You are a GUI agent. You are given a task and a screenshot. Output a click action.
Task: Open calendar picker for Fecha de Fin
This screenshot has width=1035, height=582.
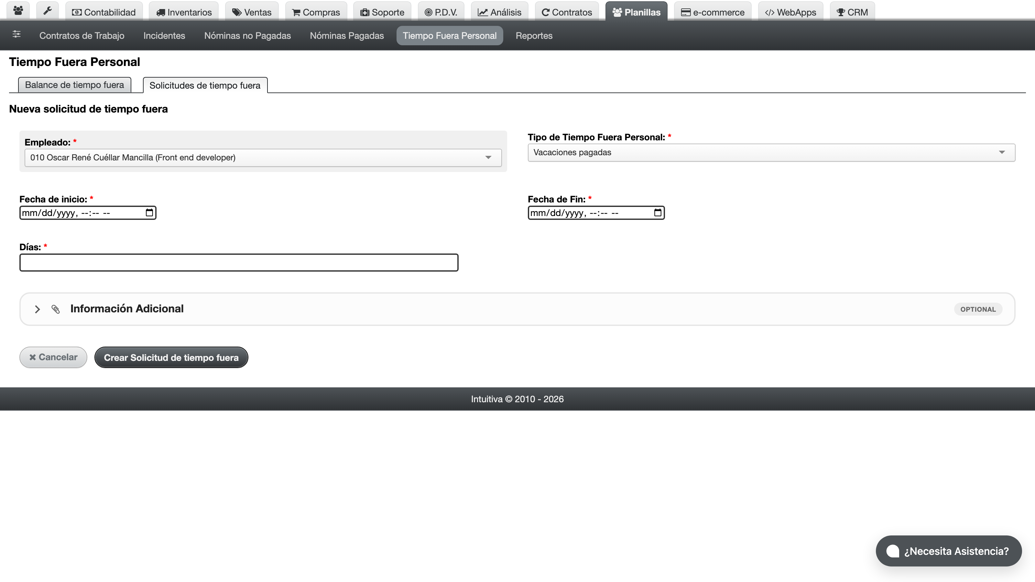tap(658, 212)
